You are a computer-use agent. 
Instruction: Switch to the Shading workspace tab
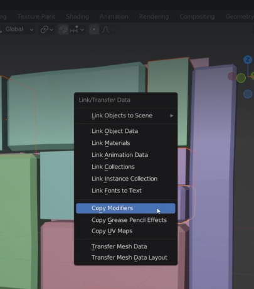click(x=77, y=16)
